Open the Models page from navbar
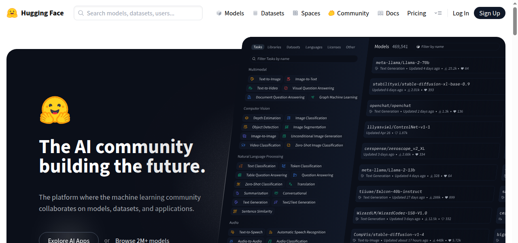 (230, 13)
